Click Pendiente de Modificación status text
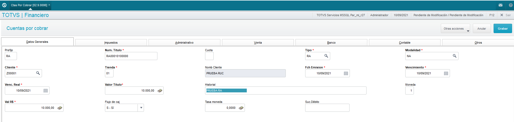The image size is (514, 122). pos(448,15)
